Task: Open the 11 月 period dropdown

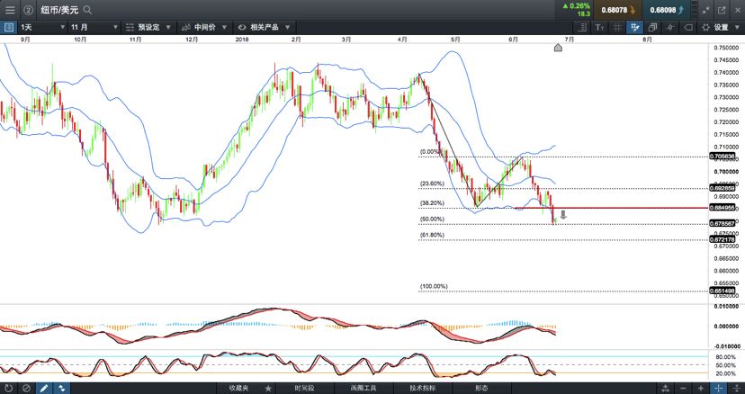Action: (x=94, y=28)
